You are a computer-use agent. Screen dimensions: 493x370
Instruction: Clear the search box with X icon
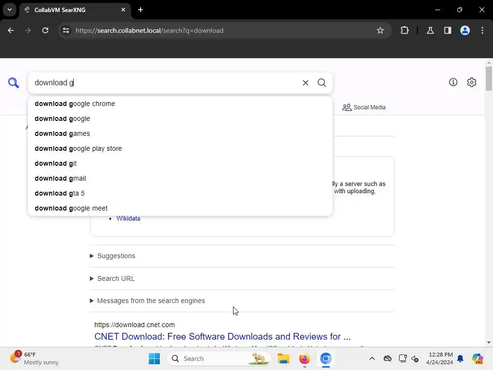[x=305, y=83]
